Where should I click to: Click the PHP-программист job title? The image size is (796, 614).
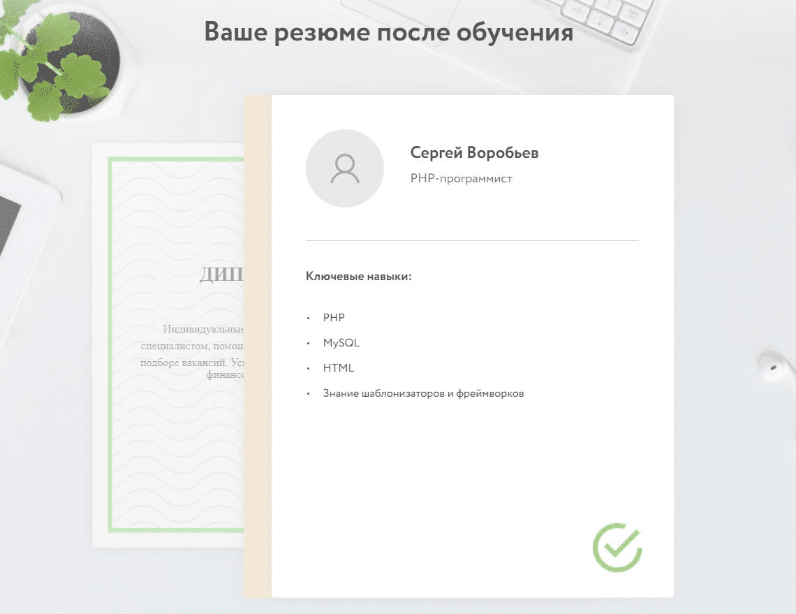[x=461, y=179]
